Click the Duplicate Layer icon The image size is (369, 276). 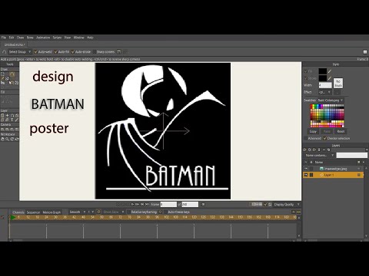pos(310,149)
